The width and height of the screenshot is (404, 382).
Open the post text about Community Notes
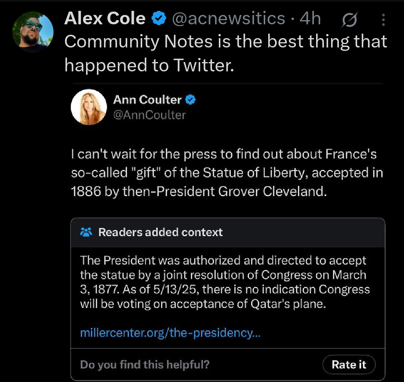pos(225,53)
